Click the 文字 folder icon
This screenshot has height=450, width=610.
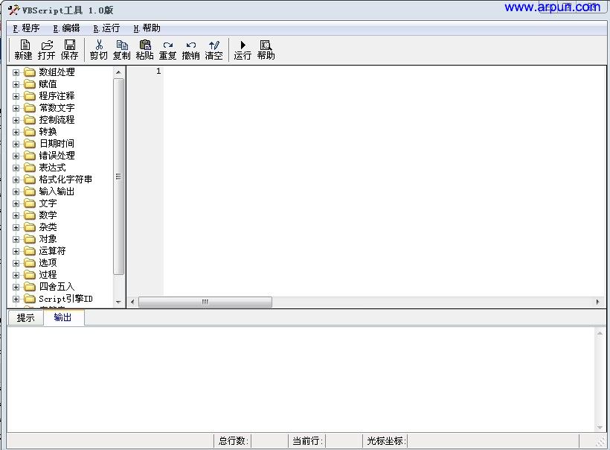tap(30, 203)
